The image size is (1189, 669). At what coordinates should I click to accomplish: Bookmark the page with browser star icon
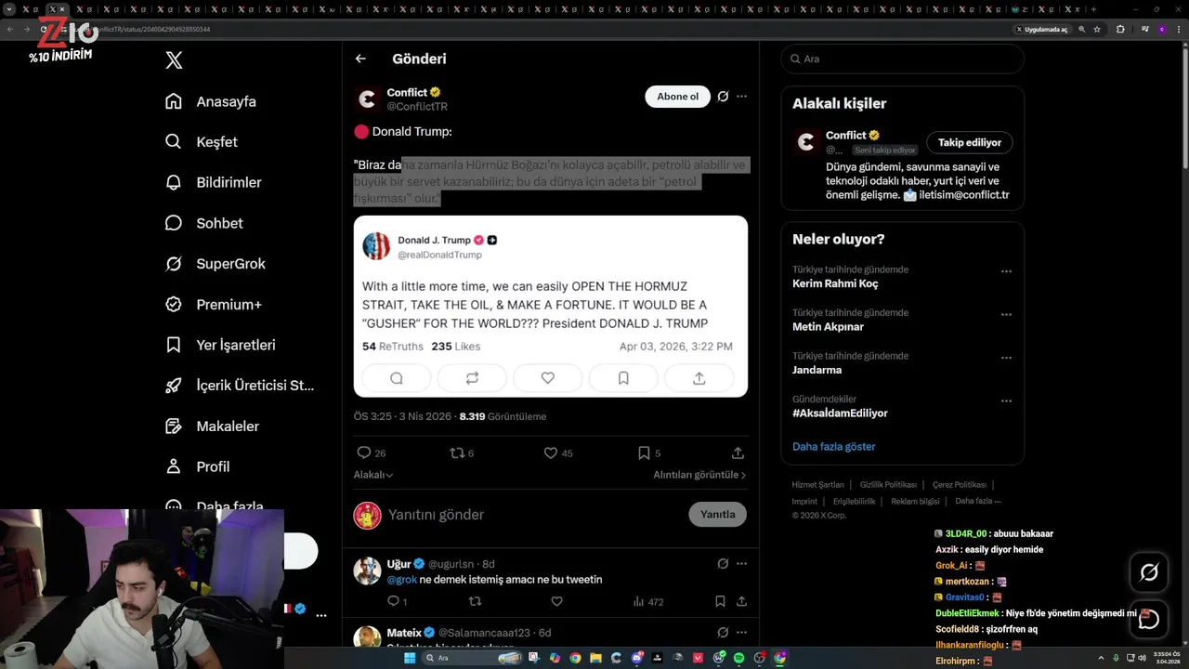(1097, 30)
